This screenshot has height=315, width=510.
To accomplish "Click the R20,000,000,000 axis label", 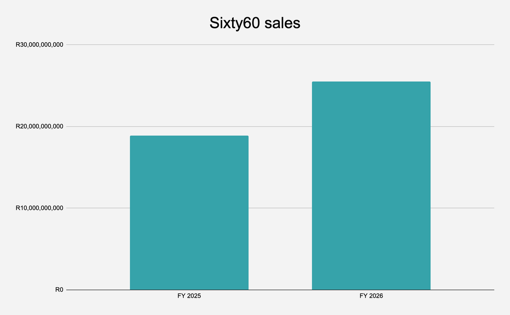I will (x=39, y=126).
